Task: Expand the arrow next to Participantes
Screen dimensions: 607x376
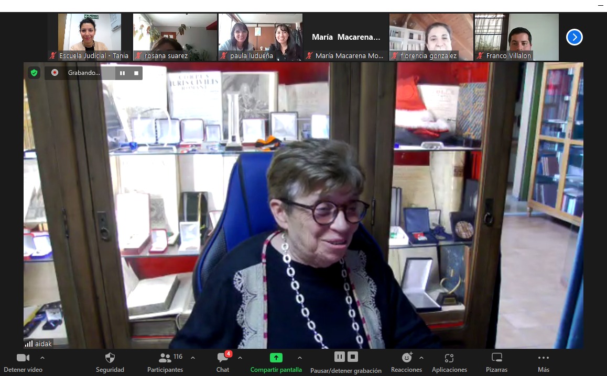Action: coord(193,358)
